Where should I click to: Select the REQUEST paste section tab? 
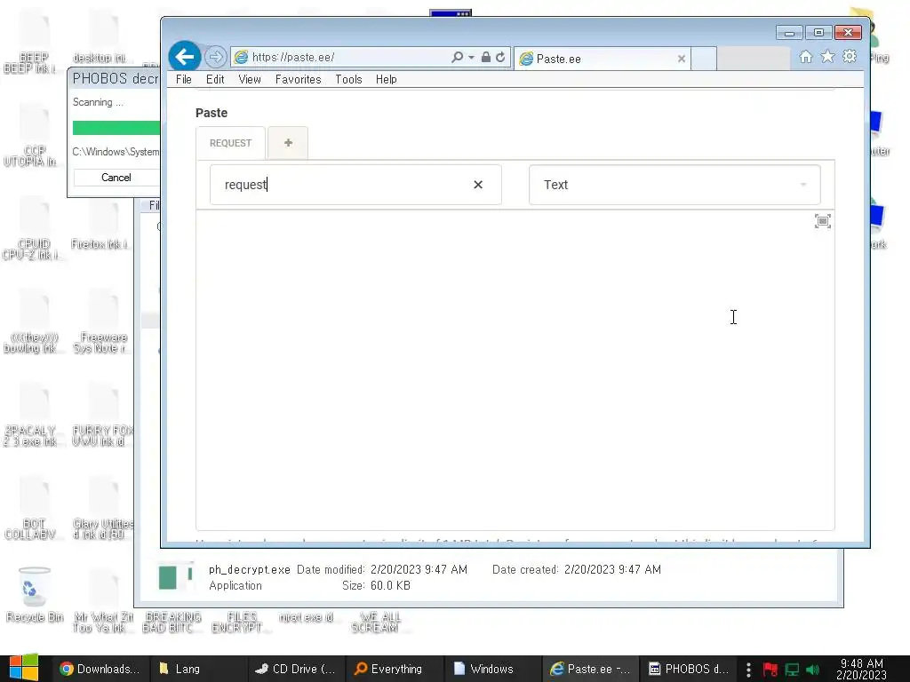pyautogui.click(x=230, y=143)
